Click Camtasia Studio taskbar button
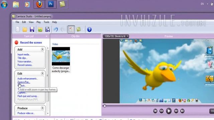The image size is (214, 120). coord(63,4)
